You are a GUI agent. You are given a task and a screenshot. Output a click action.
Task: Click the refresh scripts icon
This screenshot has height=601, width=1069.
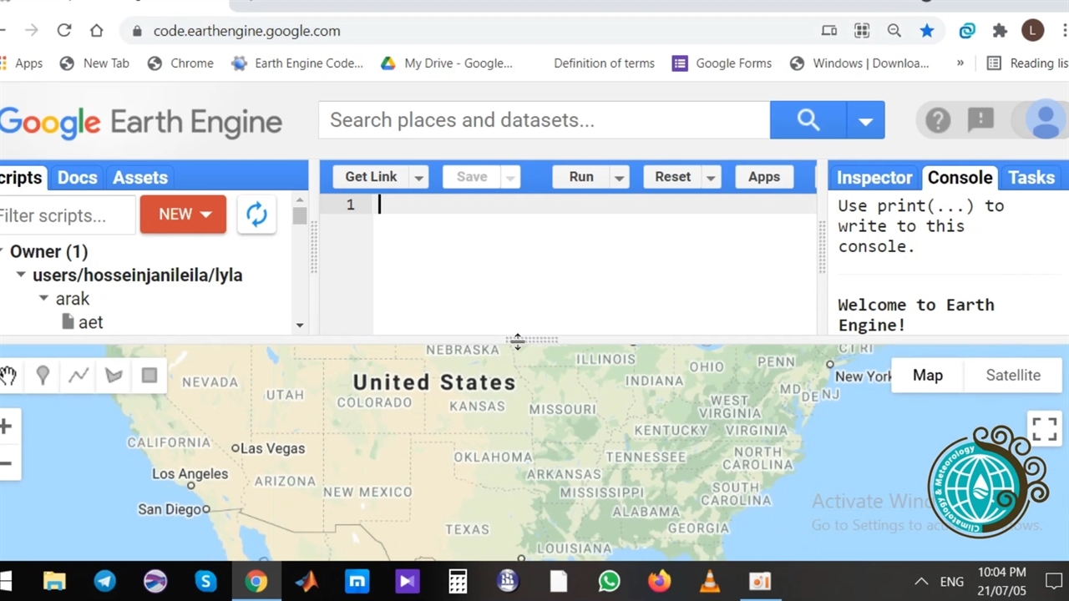click(256, 215)
